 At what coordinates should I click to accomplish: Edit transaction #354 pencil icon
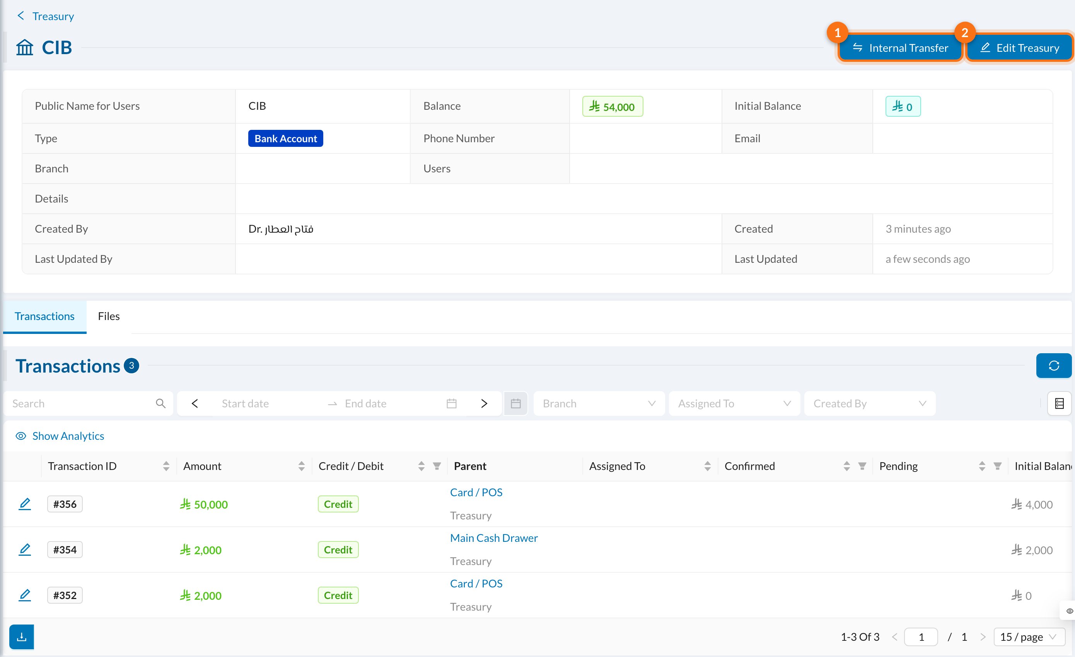[25, 549]
